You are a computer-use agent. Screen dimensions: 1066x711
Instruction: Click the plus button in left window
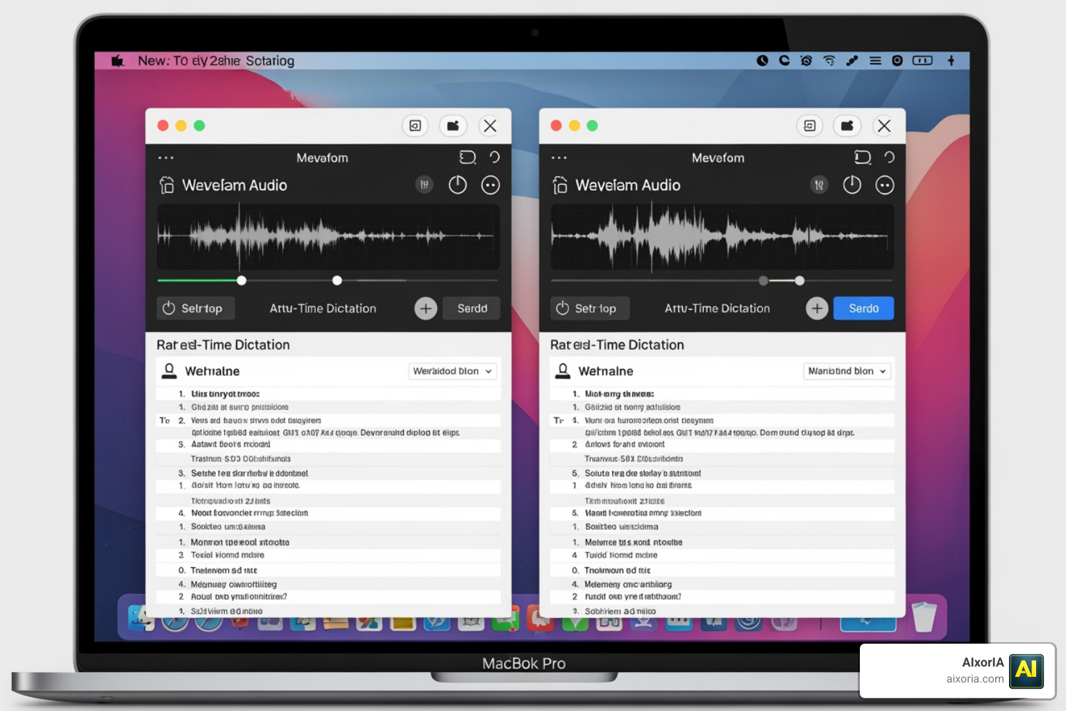[x=426, y=308]
